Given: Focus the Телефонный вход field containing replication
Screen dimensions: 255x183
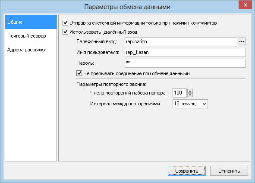Looking at the screenshot, I should [181, 41].
